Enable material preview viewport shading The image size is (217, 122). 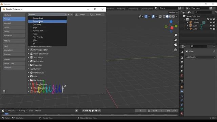click(x=170, y=17)
